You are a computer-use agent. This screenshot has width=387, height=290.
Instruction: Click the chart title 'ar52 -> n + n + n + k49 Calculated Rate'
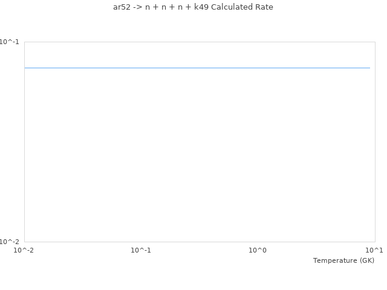pyautogui.click(x=193, y=7)
